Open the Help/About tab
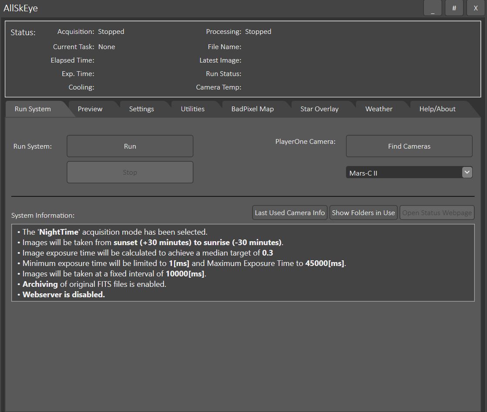Viewport: 487px width, 412px height. pos(437,109)
